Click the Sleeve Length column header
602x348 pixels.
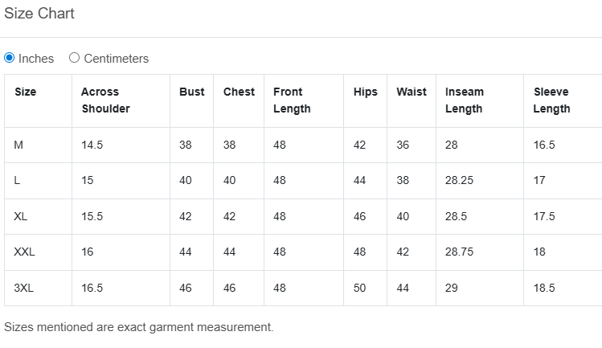(x=552, y=100)
